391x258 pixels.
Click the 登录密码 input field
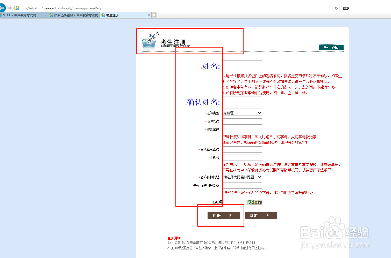(243, 130)
